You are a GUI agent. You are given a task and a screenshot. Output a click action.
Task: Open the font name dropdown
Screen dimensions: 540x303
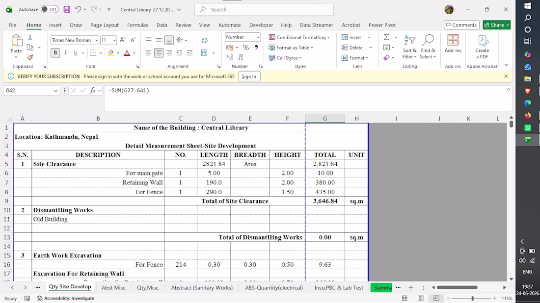pos(96,40)
